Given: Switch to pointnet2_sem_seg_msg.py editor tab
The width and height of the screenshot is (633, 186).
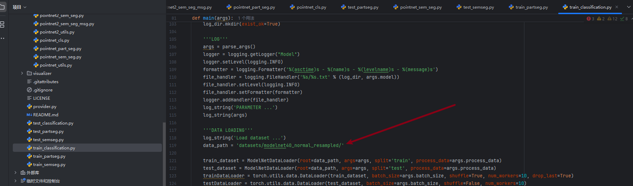Looking at the screenshot, I should point(190,7).
